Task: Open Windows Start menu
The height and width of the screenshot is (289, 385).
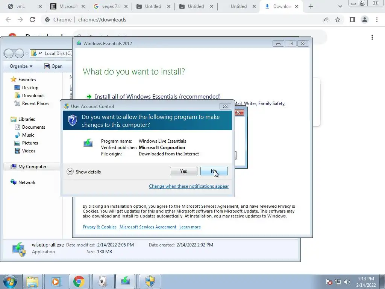Action: pyautogui.click(x=9, y=281)
